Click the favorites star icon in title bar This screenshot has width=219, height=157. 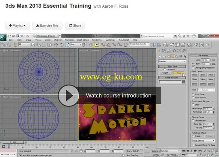pyautogui.click(x=188, y=36)
